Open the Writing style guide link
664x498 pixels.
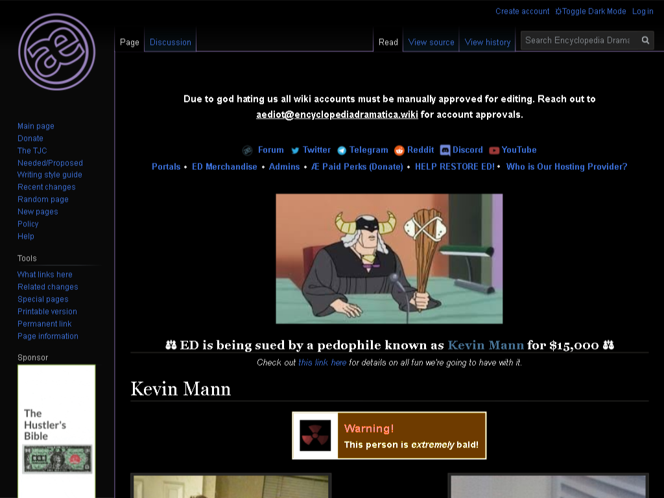point(50,175)
